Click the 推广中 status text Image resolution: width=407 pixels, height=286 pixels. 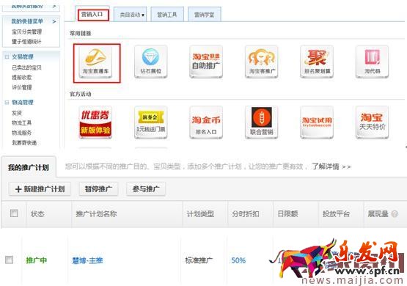(x=37, y=260)
